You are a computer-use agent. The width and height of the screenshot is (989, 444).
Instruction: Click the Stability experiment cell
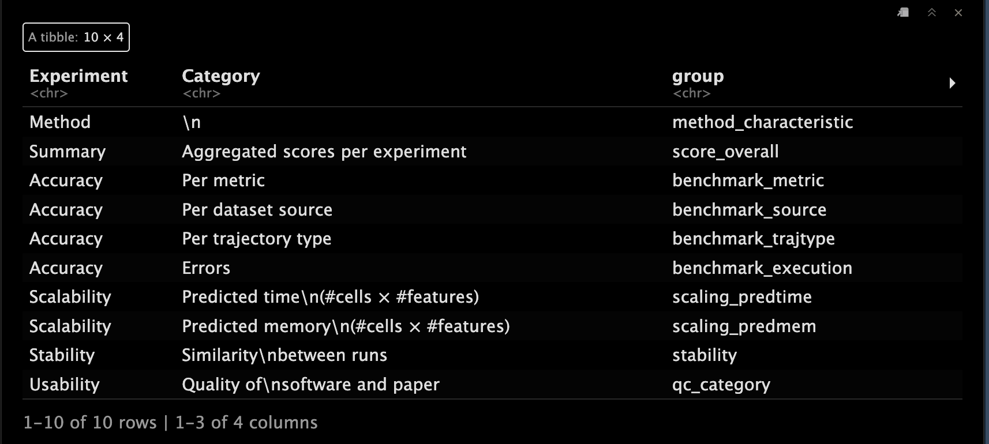click(x=62, y=355)
